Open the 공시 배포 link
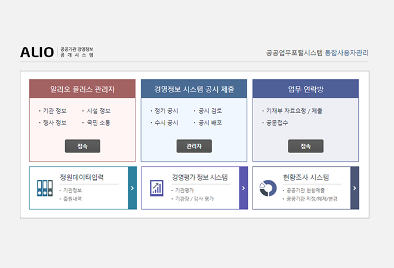Viewport: 394px width, 268px height. tap(210, 123)
